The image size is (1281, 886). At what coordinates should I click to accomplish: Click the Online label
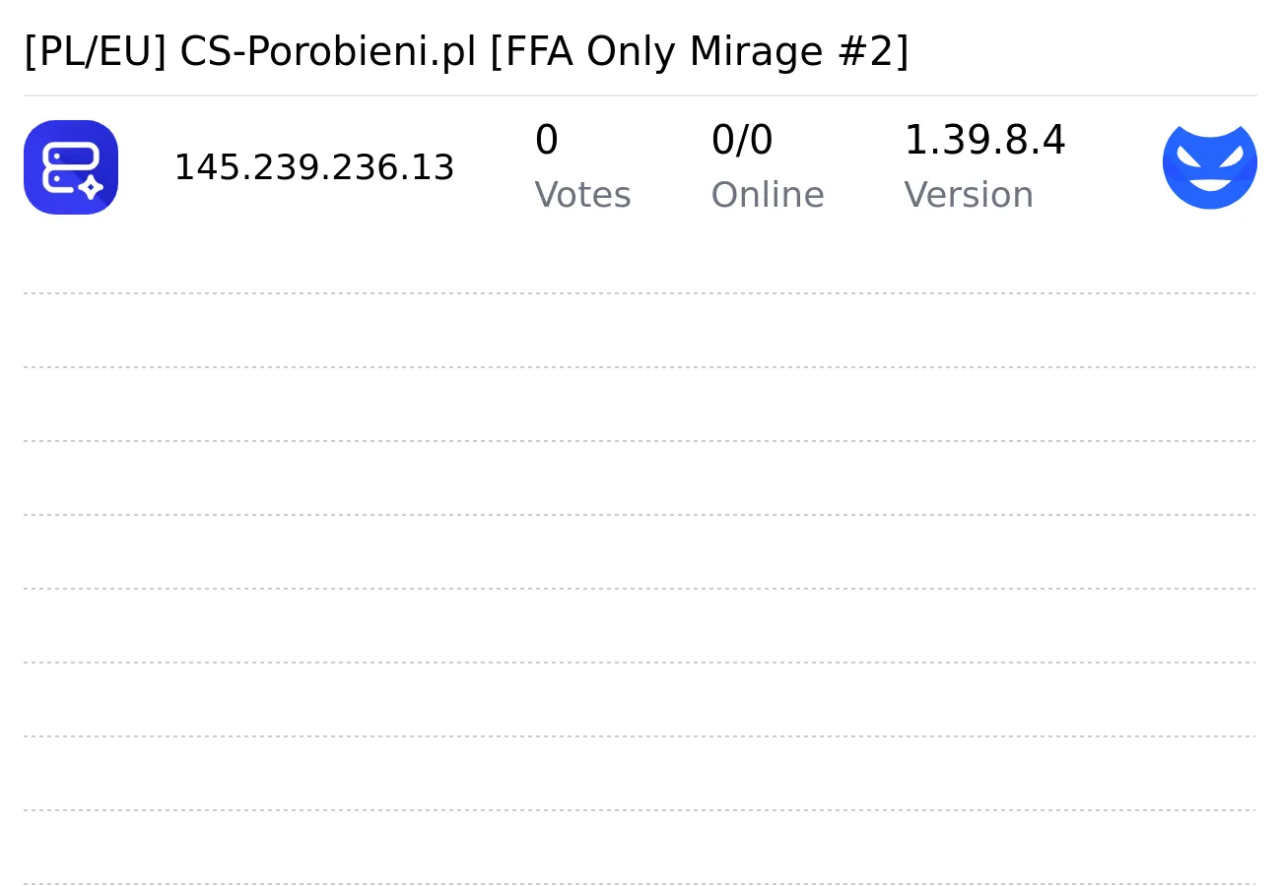point(768,195)
